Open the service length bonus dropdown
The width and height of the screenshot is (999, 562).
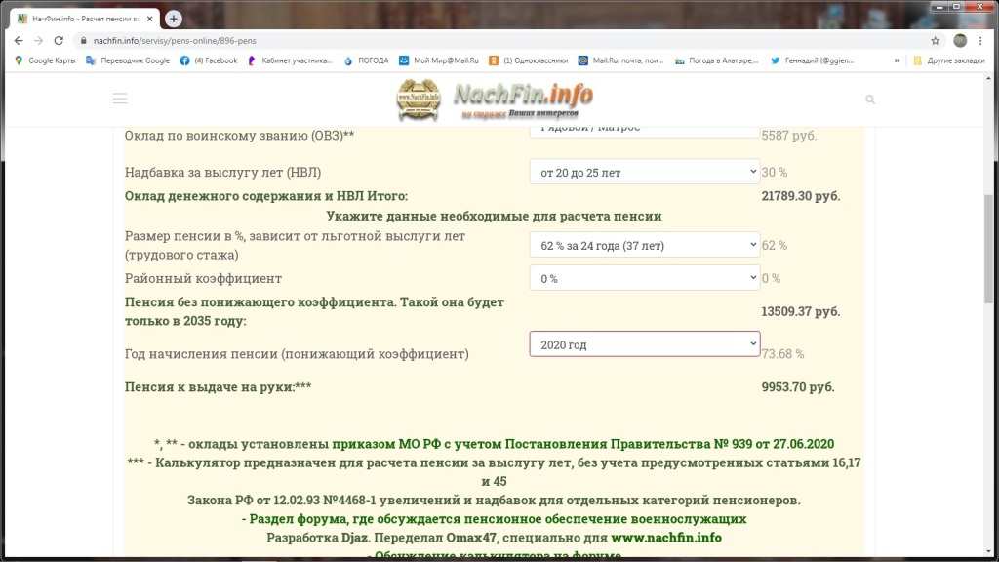point(644,172)
